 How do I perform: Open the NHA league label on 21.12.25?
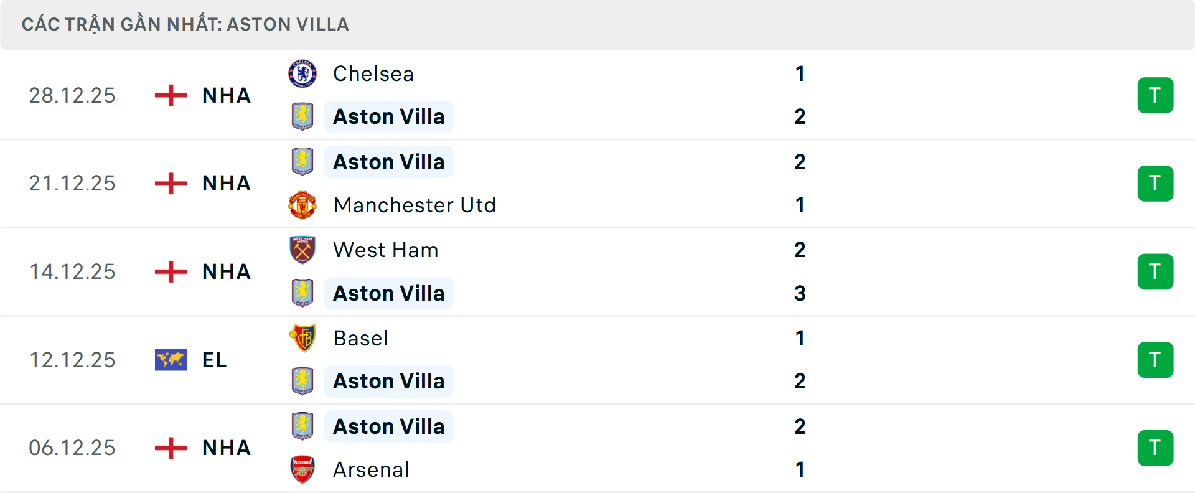pos(226,183)
